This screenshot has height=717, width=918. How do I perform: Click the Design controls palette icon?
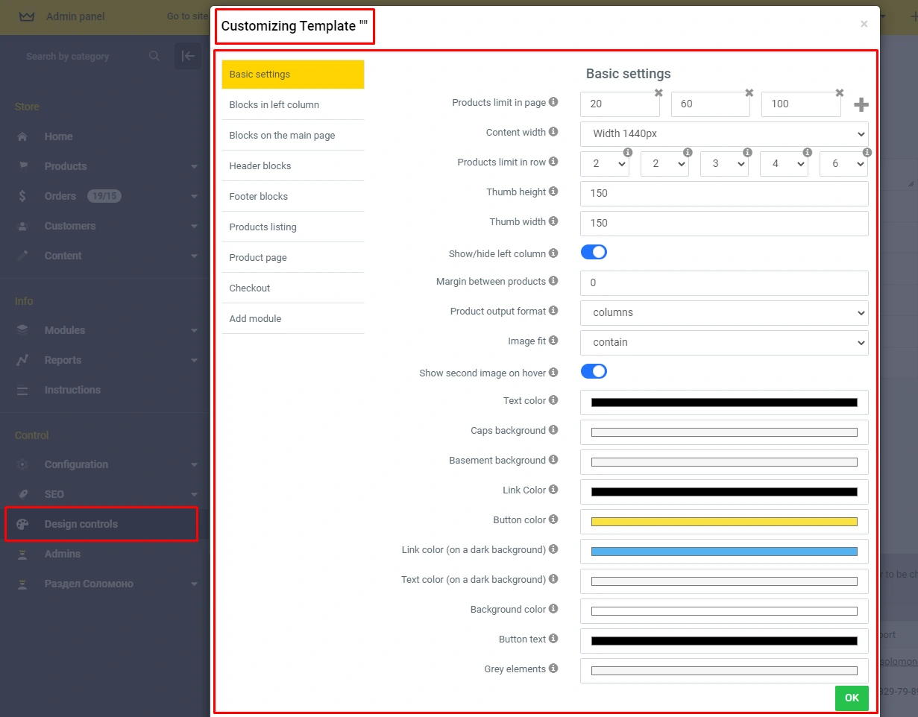click(22, 524)
